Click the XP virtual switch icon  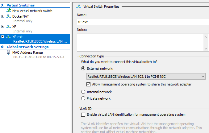tap(8, 27)
